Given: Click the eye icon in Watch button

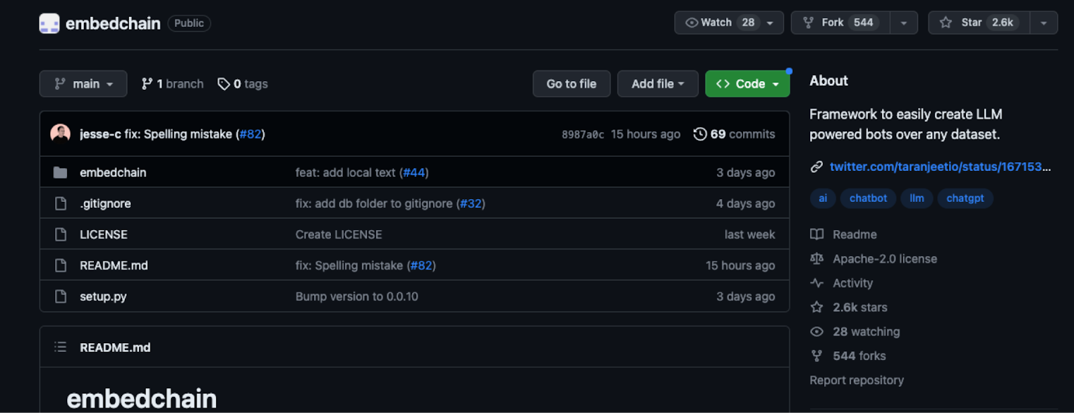Looking at the screenshot, I should click(691, 23).
